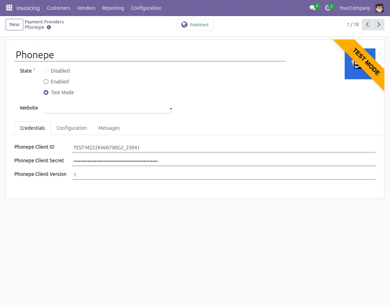The height and width of the screenshot is (307, 390).
Task: Navigate to previous record with left arrow
Action: tap(367, 24)
